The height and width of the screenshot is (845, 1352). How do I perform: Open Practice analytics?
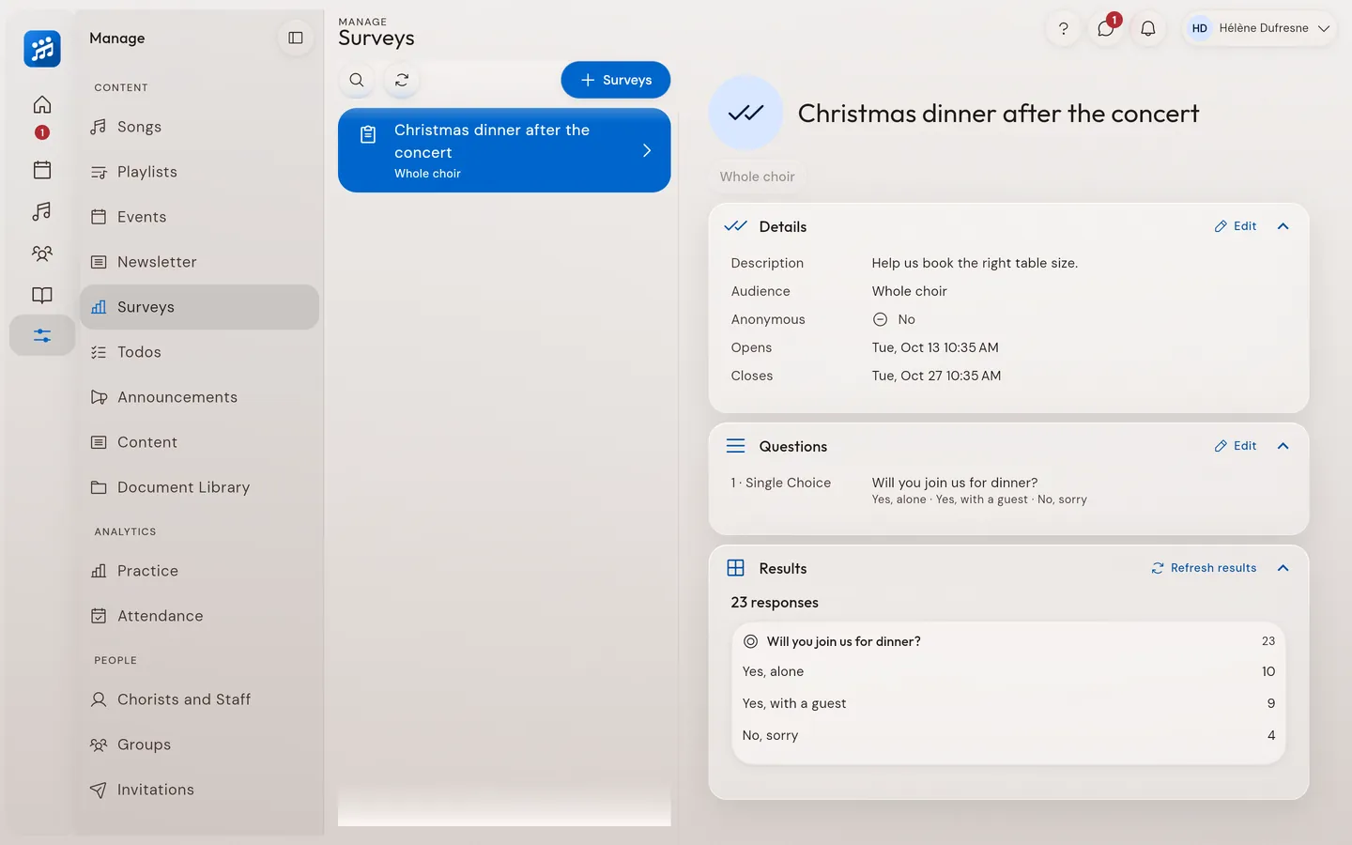click(x=199, y=571)
